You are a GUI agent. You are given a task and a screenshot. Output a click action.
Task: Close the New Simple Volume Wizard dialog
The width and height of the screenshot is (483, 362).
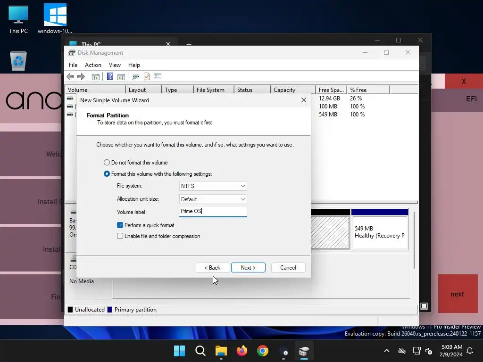(304, 100)
